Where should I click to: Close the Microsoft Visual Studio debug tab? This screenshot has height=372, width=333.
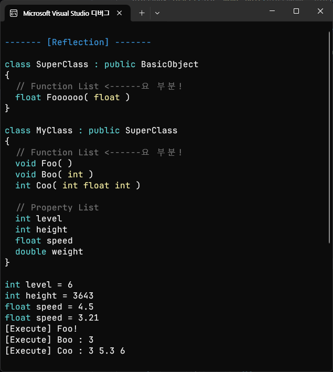[x=121, y=13]
